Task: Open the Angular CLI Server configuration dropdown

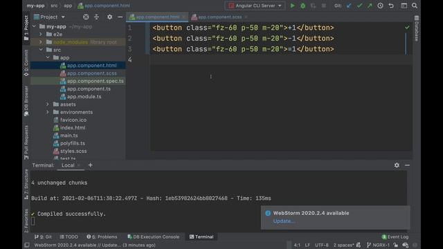Action: (255, 6)
